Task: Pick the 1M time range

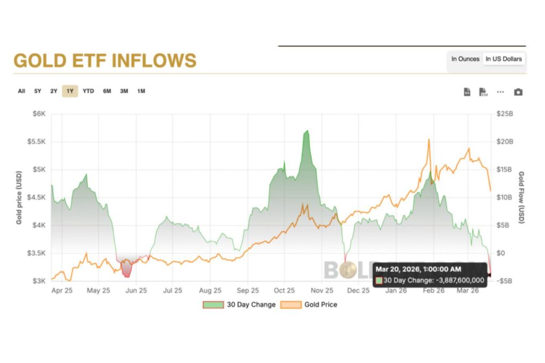Action: click(x=141, y=91)
